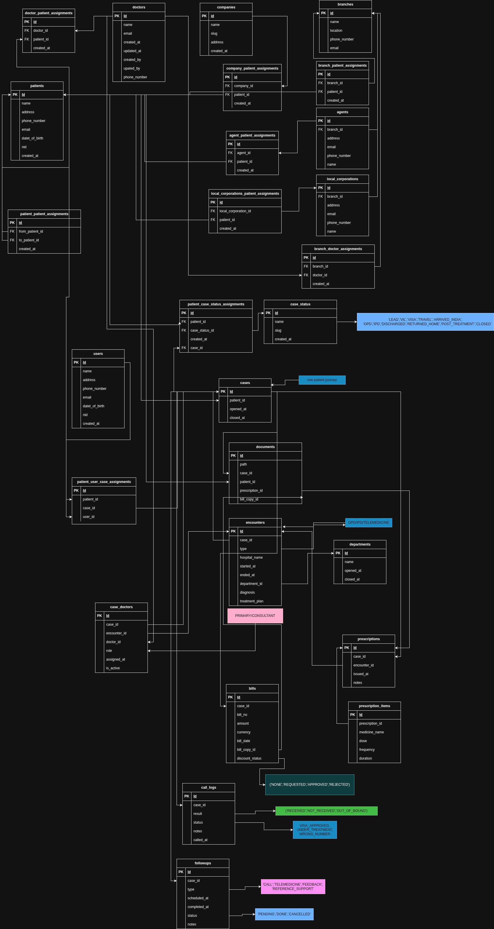The width and height of the screenshot is (494, 929).
Task: Click the branches table title
Action: point(345,4)
